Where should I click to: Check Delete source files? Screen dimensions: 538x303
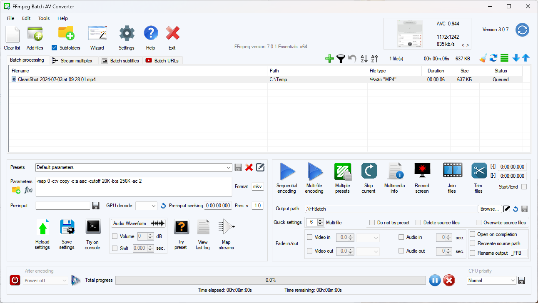(x=418, y=223)
